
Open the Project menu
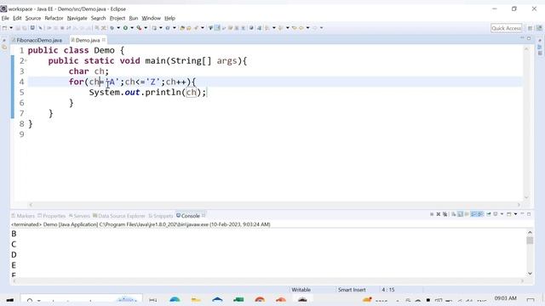[x=118, y=18]
